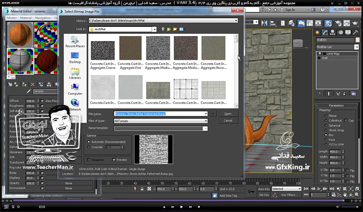The image size is (363, 212).
Task: Open Curve Editor from the main toolbar
Action: point(310,23)
